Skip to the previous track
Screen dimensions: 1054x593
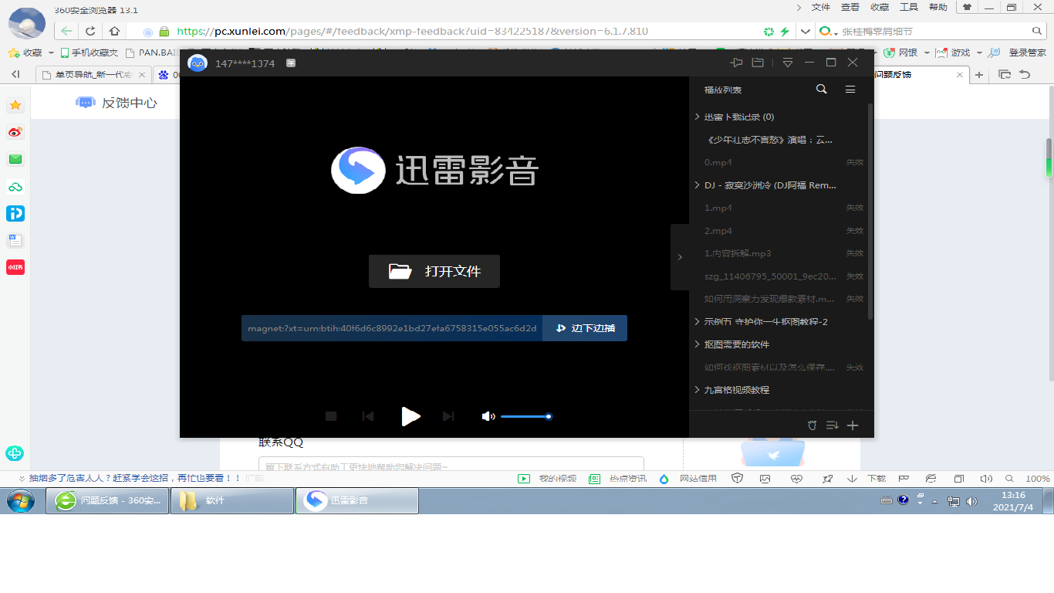368,416
